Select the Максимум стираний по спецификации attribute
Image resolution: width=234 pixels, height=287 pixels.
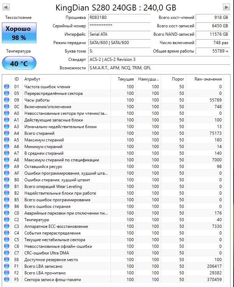click(62, 160)
